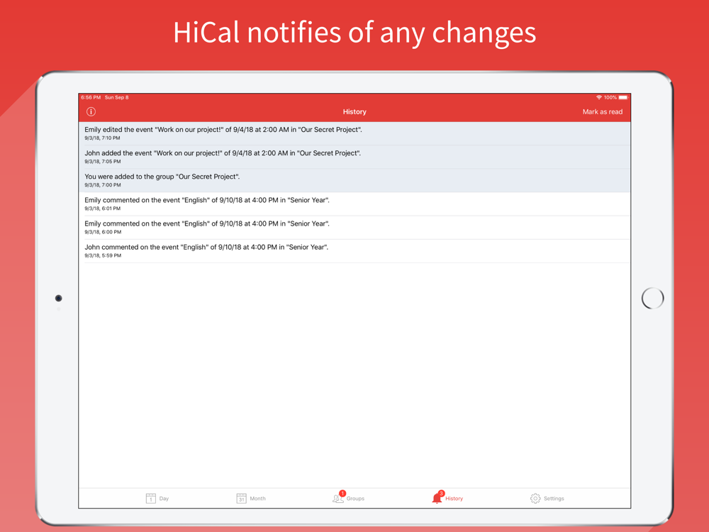
Task: Open entry "Emily edited the event Work on our project!"
Action: tap(354, 133)
